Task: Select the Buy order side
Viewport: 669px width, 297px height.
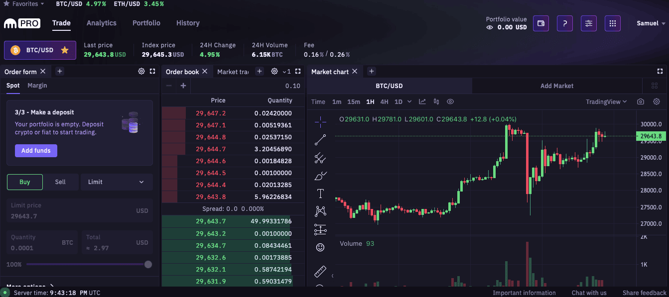Action: 25,182
